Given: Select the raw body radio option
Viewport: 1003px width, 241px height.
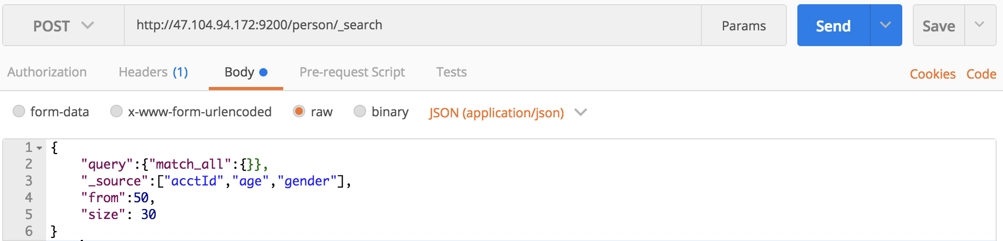Looking at the screenshot, I should [299, 111].
